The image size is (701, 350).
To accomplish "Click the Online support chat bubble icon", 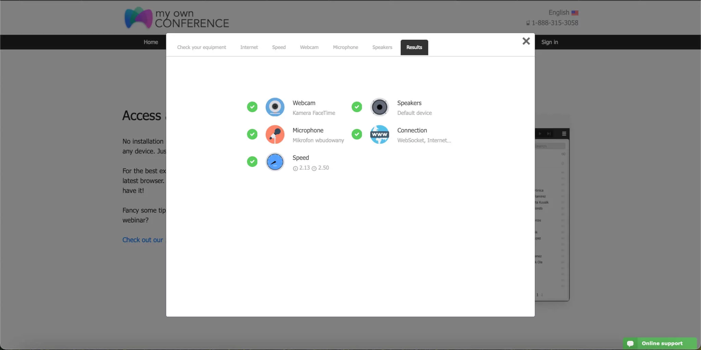I will tap(630, 343).
